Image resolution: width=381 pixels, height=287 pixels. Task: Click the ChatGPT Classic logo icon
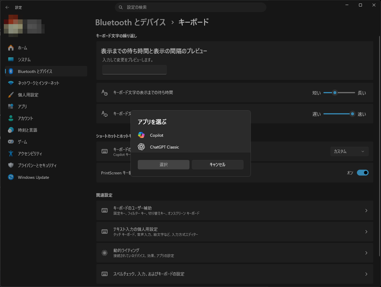141,147
